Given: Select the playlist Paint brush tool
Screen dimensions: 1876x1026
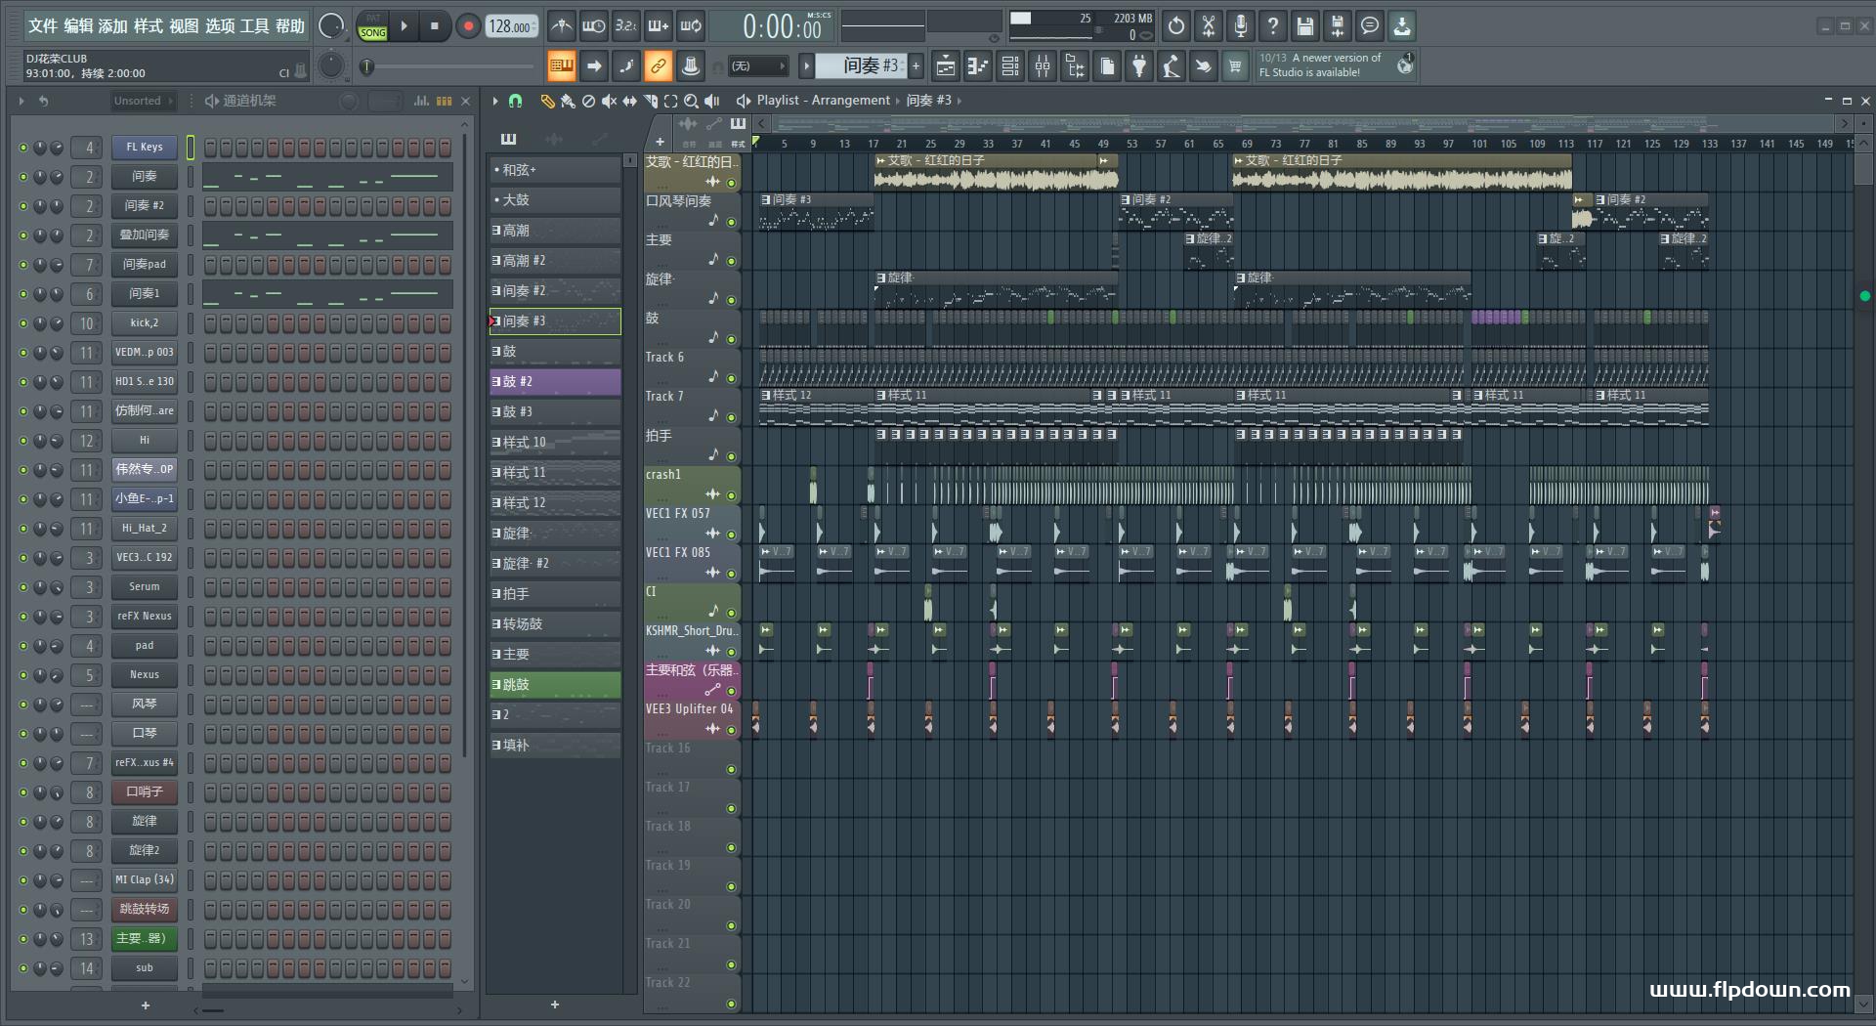Looking at the screenshot, I should pyautogui.click(x=568, y=101).
